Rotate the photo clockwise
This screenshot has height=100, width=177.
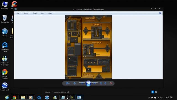(x=105, y=83)
